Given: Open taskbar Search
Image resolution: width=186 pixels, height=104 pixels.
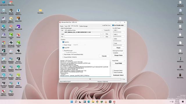Looking at the screenshot, I should (76, 102).
